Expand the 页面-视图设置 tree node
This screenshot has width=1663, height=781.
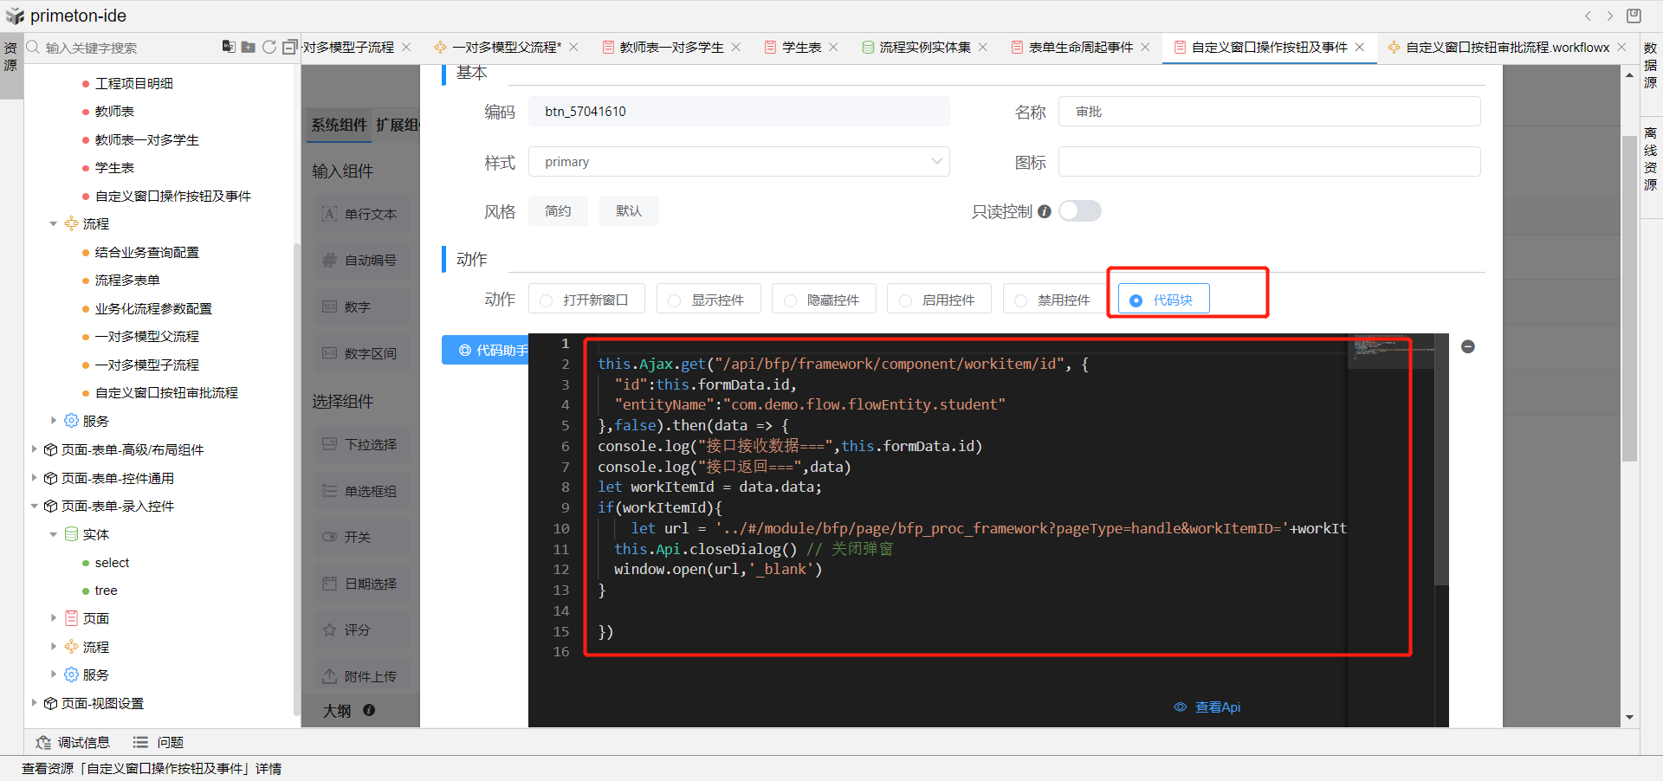(x=35, y=703)
